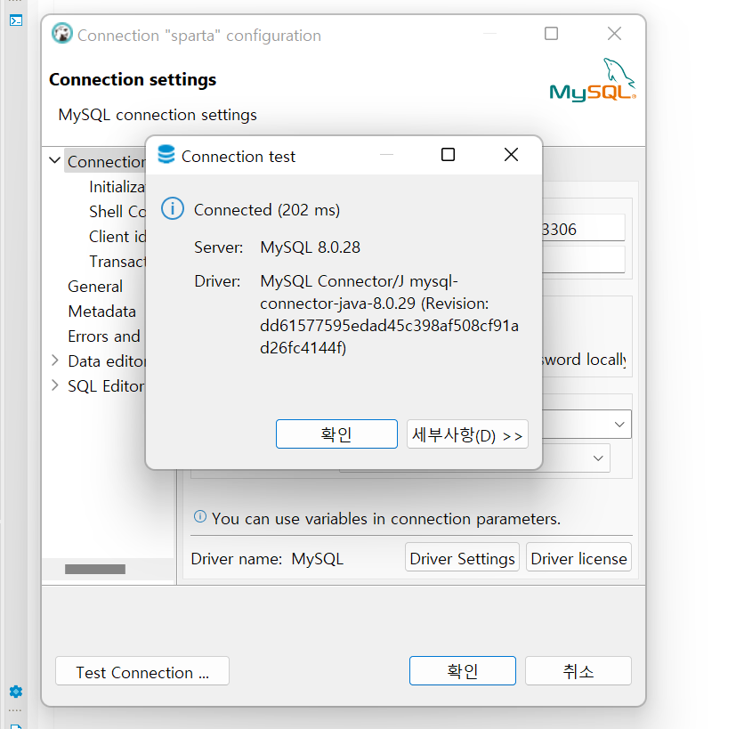Expand the SQL Editor tree node
The width and height of the screenshot is (736, 729).
point(55,385)
